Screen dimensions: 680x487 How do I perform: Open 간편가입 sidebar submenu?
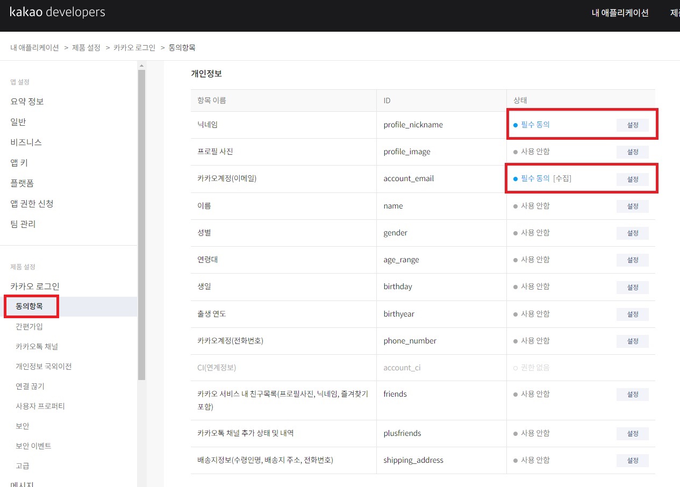(x=29, y=326)
